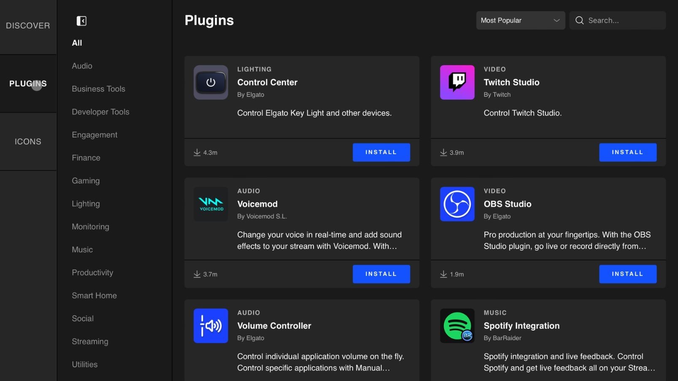Image resolution: width=678 pixels, height=381 pixels.
Task: Install the OBS Studio plugin
Action: tap(628, 274)
